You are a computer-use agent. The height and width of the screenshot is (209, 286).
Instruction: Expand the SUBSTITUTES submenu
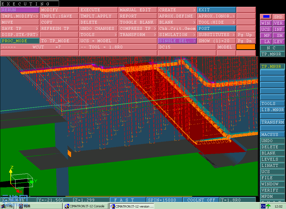point(216,35)
